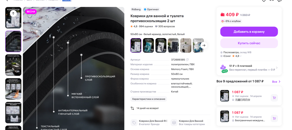Click the return policy arrows icon
The width and height of the screenshot is (292, 130).
click(132, 108)
